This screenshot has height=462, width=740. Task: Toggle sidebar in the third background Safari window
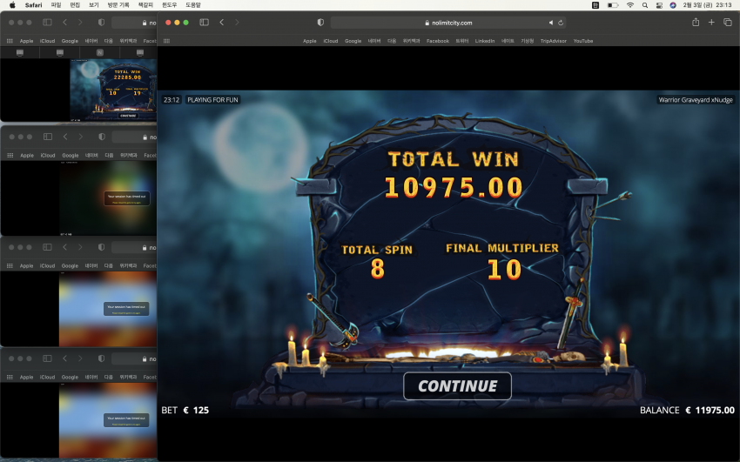point(47,247)
